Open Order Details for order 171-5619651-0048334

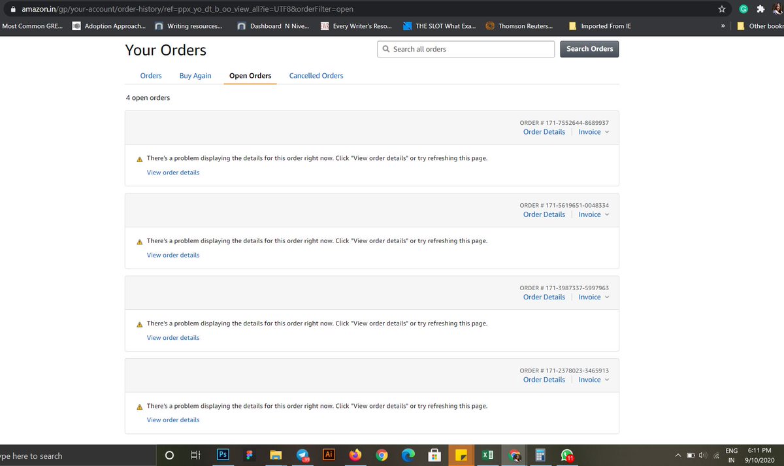(x=544, y=214)
